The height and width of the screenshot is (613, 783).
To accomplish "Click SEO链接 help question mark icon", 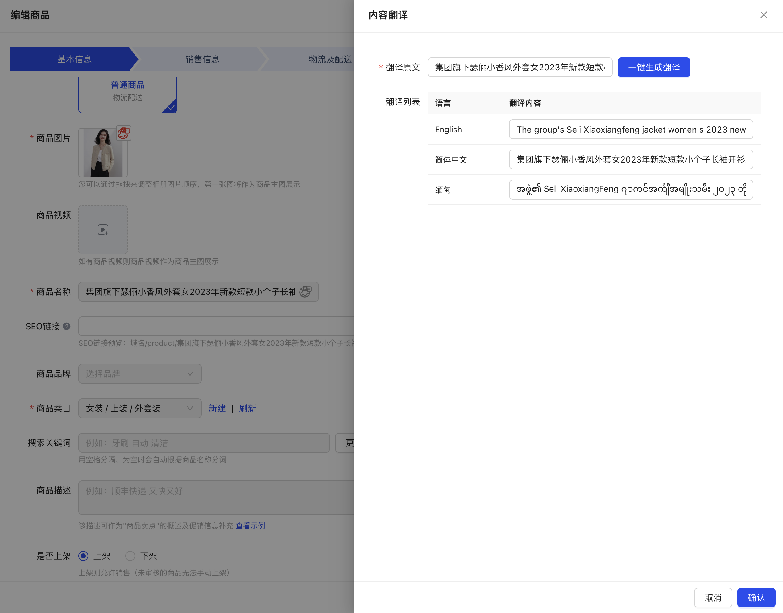I will (x=66, y=326).
